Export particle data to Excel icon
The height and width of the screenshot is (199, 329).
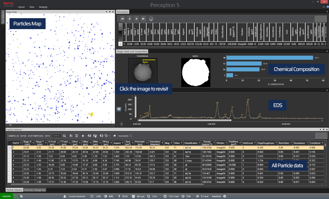[x=76, y=136]
